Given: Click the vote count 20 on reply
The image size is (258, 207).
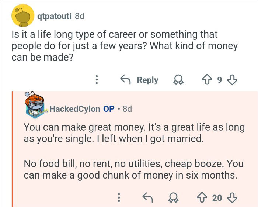Looking at the screenshot, I should (217, 198).
